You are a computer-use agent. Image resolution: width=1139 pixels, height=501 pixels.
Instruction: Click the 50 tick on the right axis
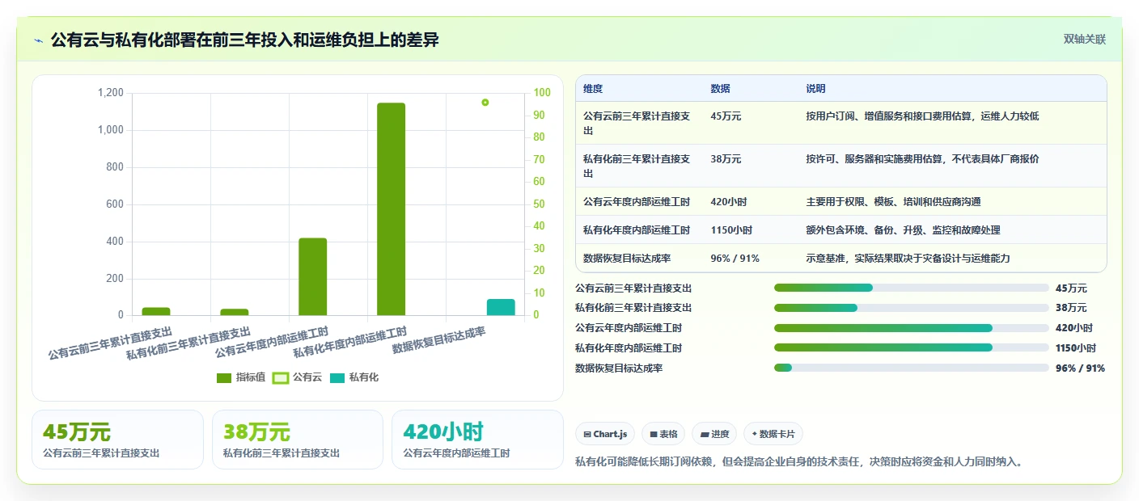[539, 204]
